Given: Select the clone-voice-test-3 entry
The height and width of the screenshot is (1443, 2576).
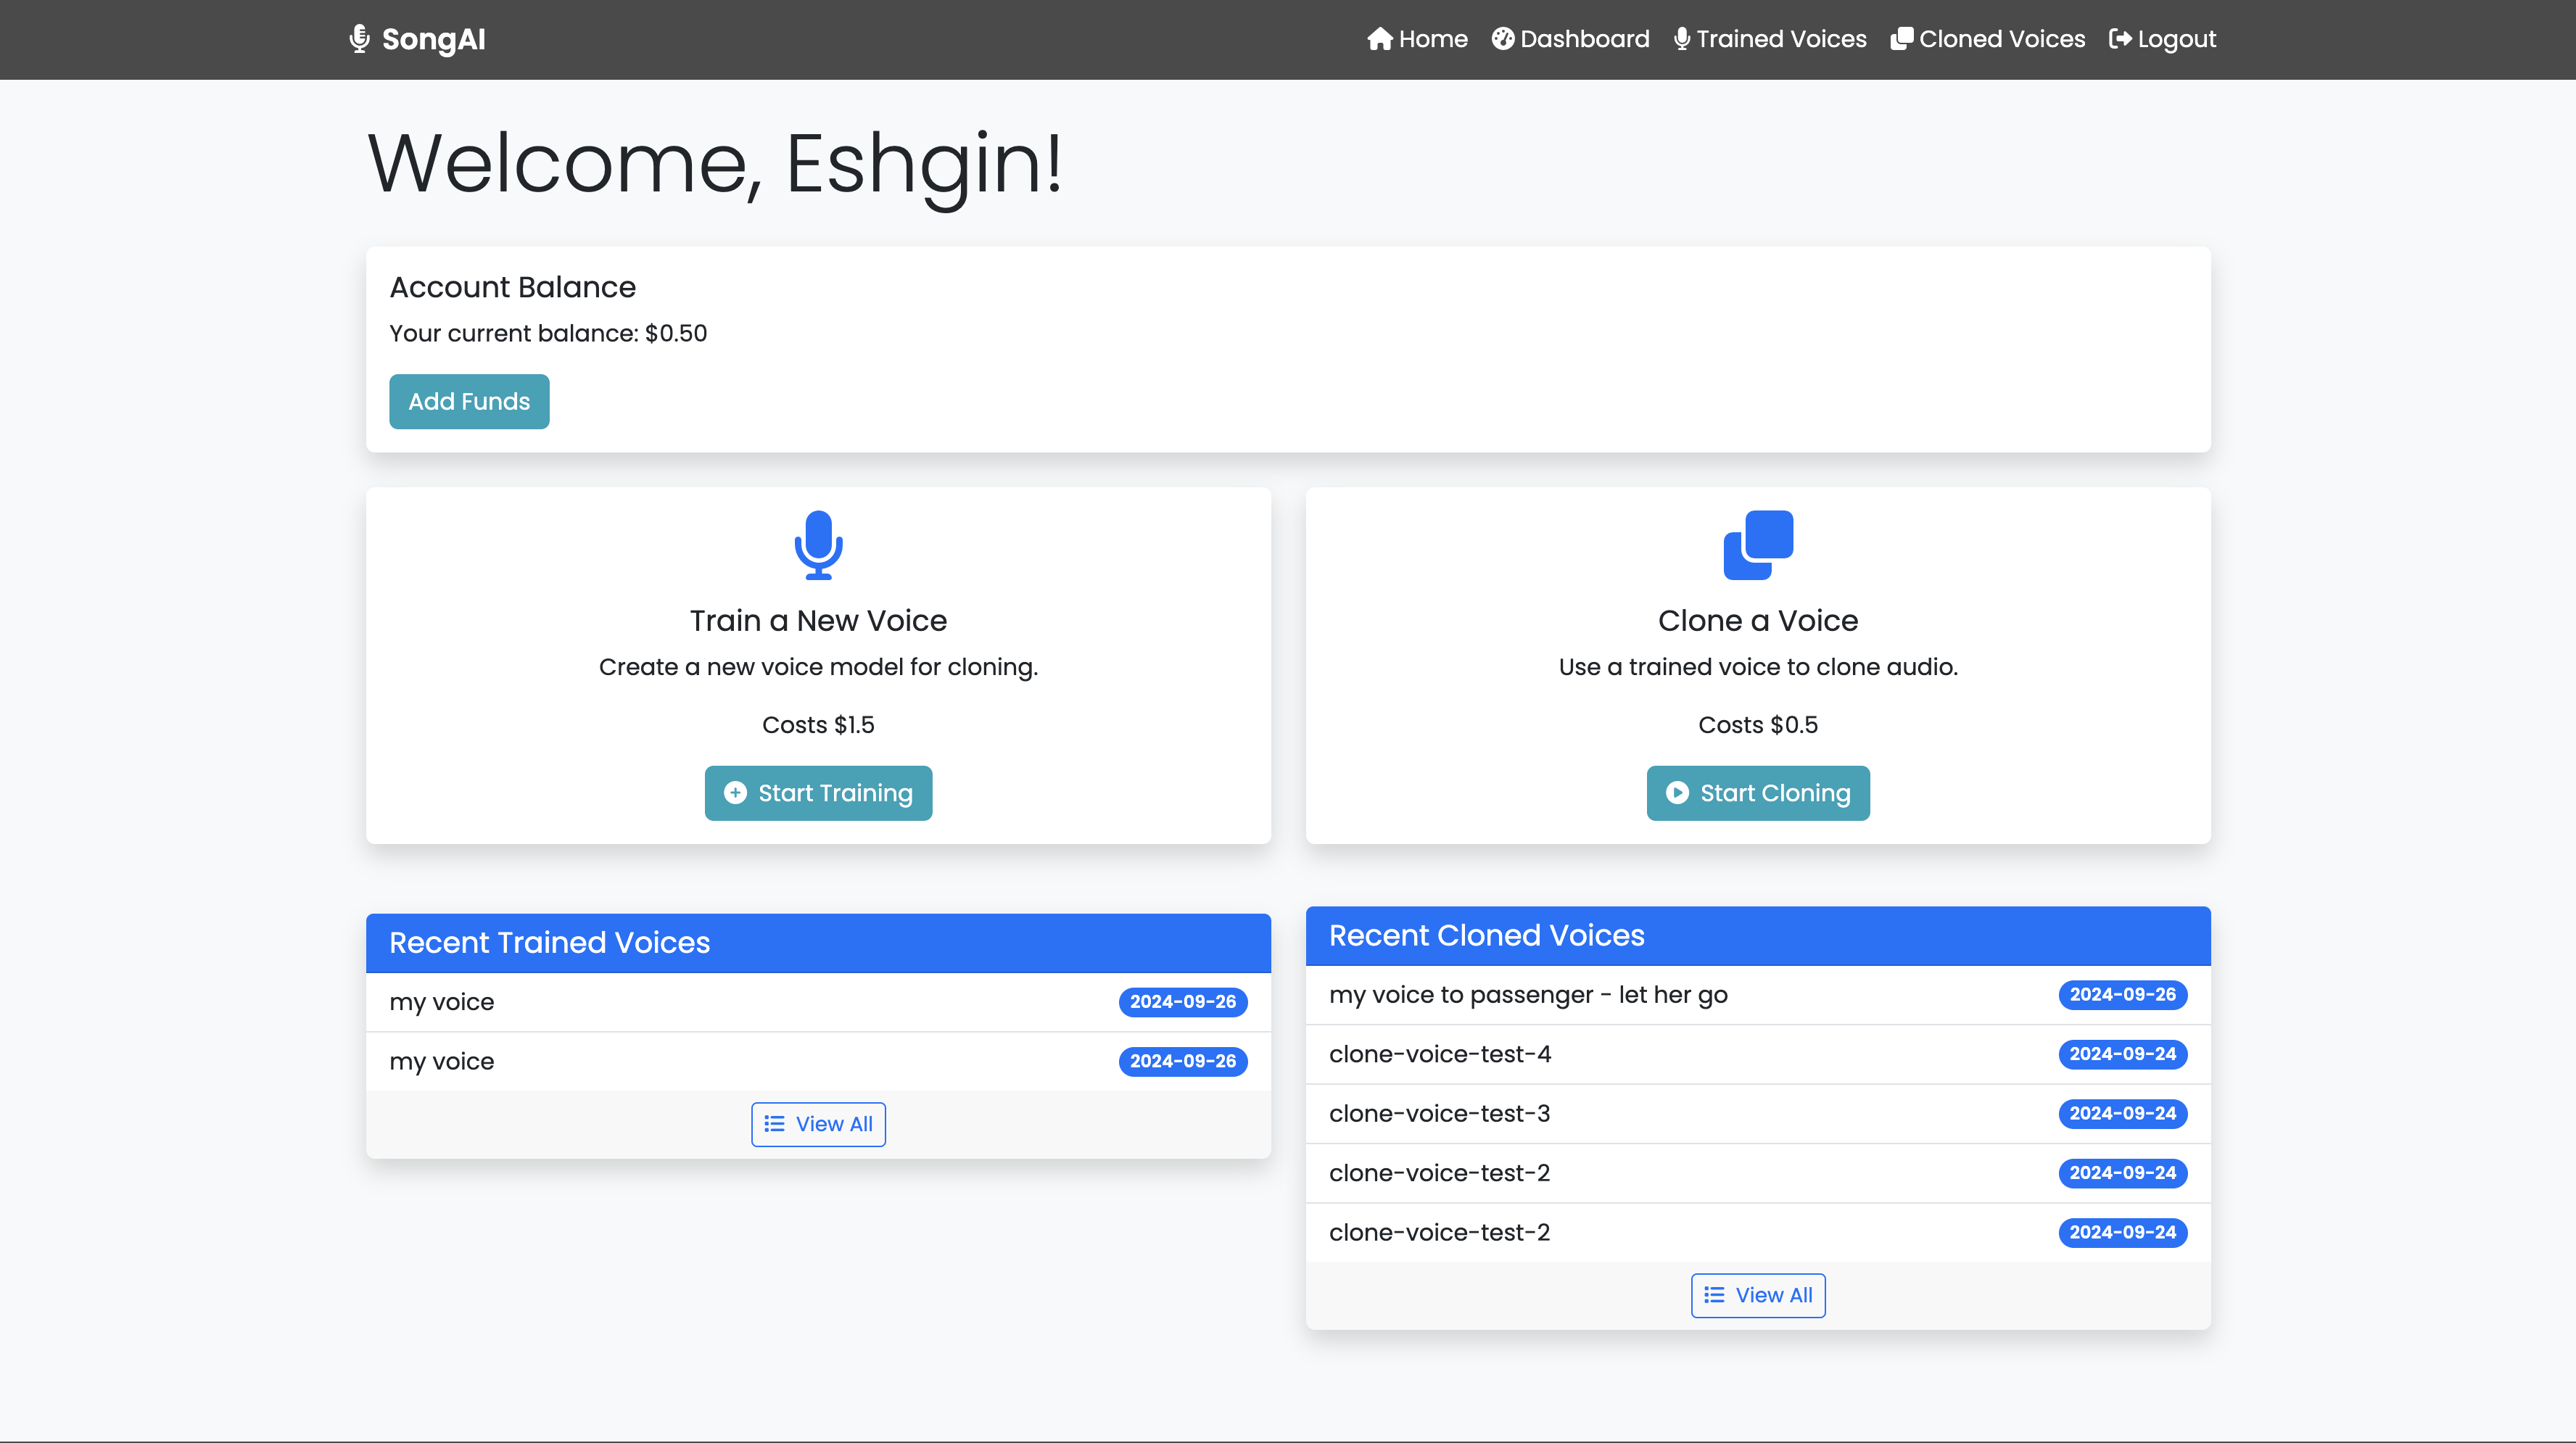Looking at the screenshot, I should tap(1440, 1113).
